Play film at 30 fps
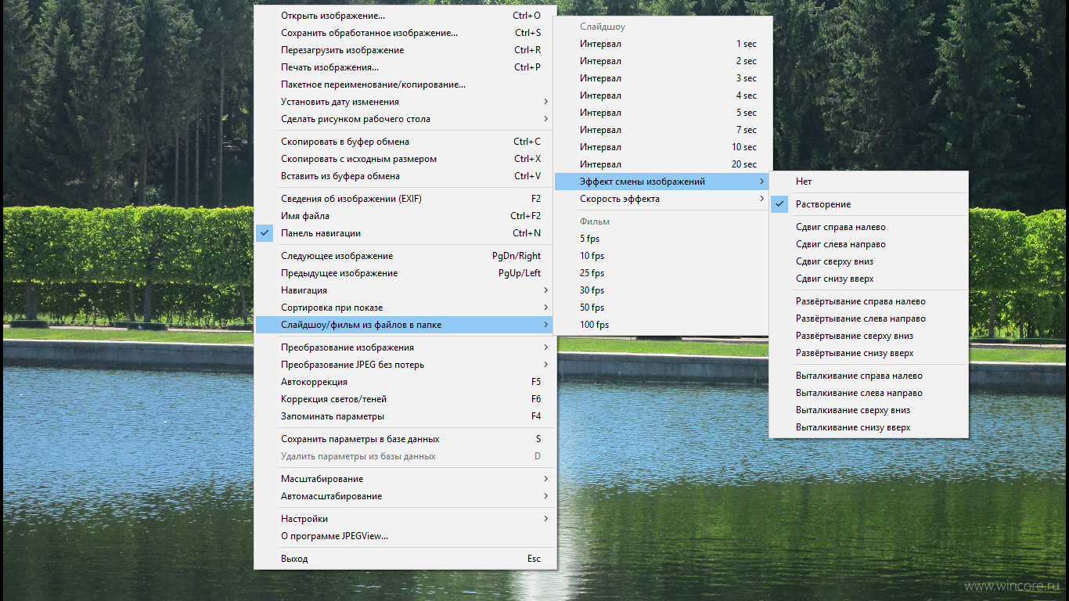The image size is (1069, 601). pyautogui.click(x=662, y=290)
